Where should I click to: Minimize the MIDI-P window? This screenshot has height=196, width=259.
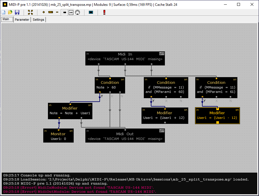pyautogui.click(x=225, y=4)
